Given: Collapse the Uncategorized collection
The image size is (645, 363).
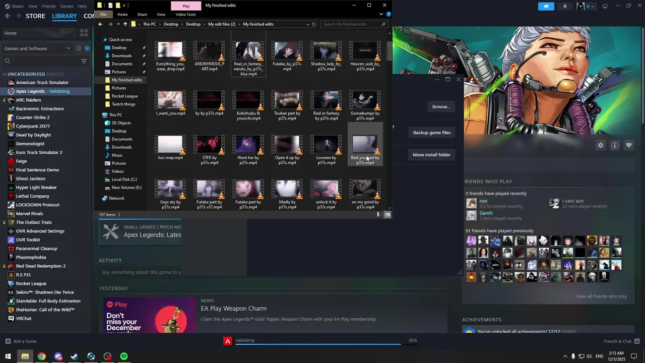Looking at the screenshot, I should point(5,74).
